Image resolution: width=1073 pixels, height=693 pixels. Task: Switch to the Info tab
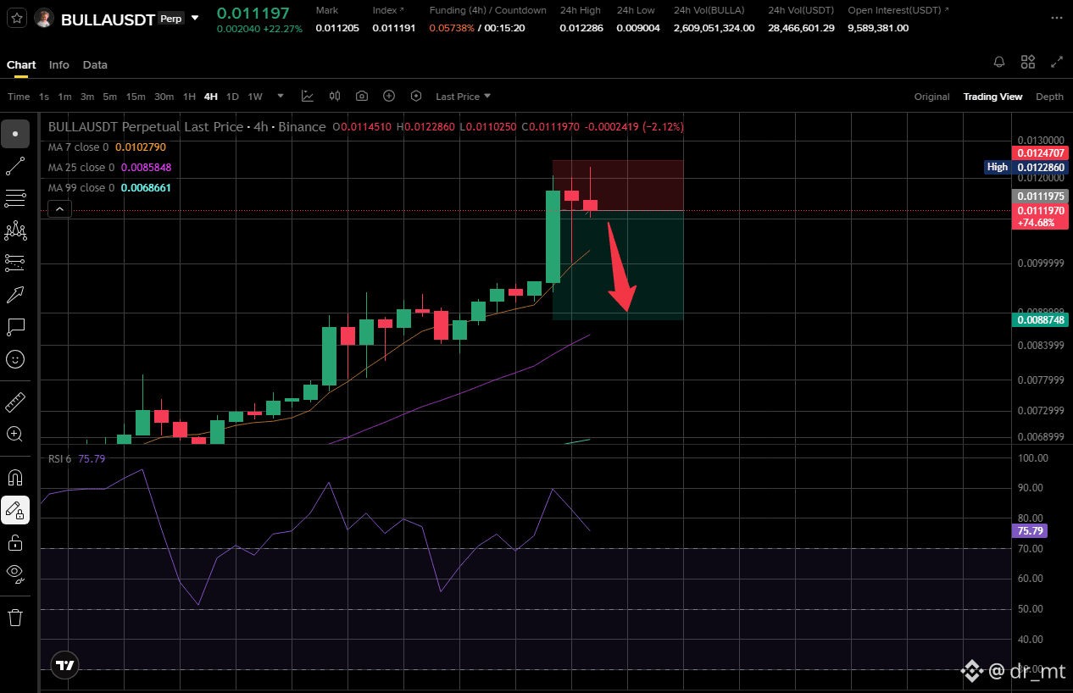[59, 64]
